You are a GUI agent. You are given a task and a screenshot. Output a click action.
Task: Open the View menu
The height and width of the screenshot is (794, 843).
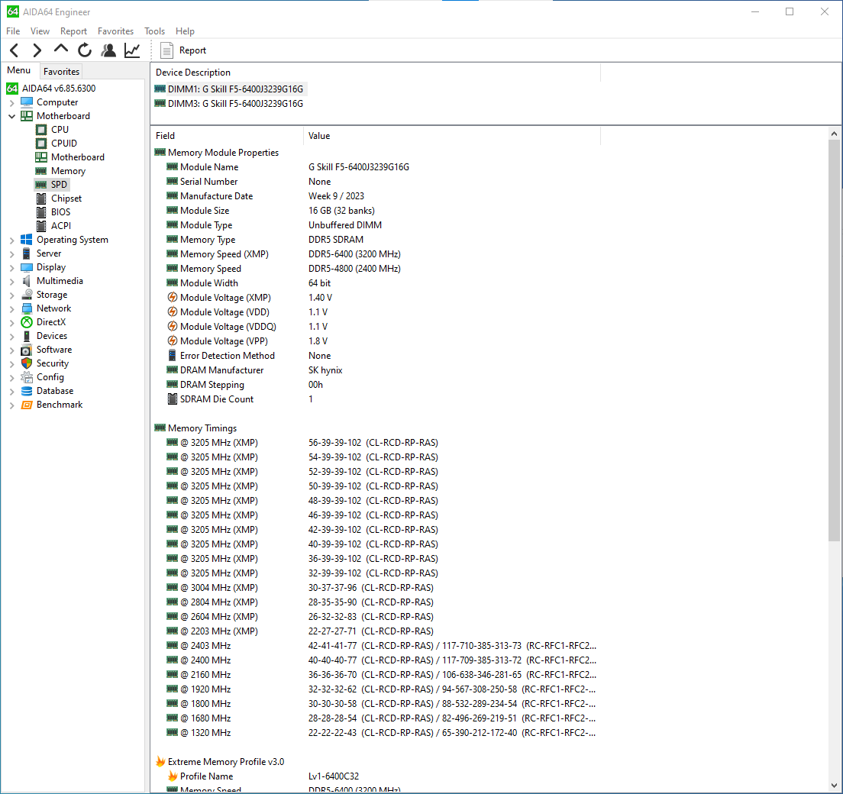tap(40, 31)
